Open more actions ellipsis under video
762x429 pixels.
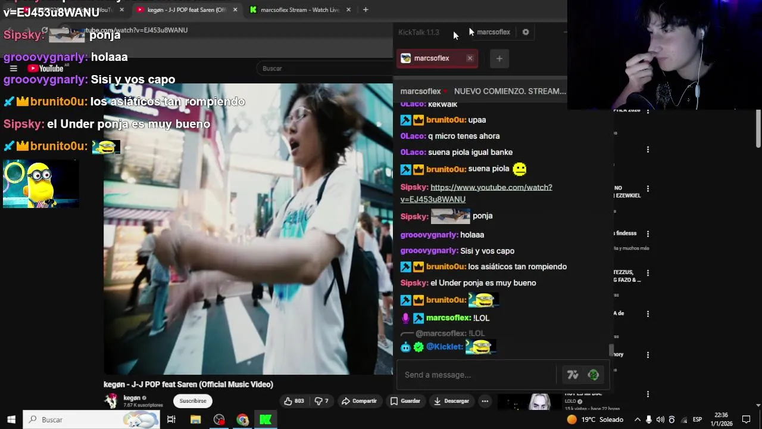pyautogui.click(x=485, y=401)
